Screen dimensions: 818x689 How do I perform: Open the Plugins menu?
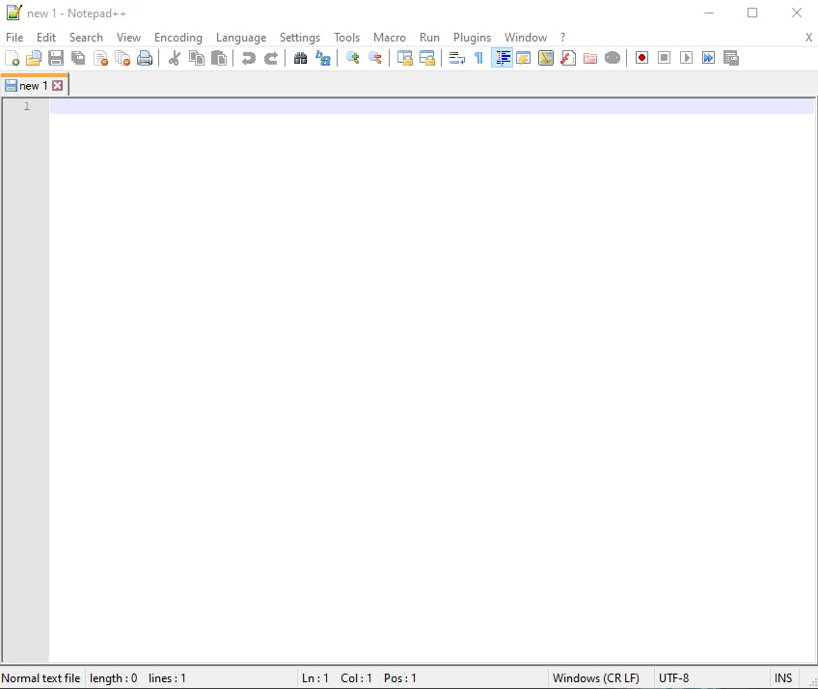(472, 38)
